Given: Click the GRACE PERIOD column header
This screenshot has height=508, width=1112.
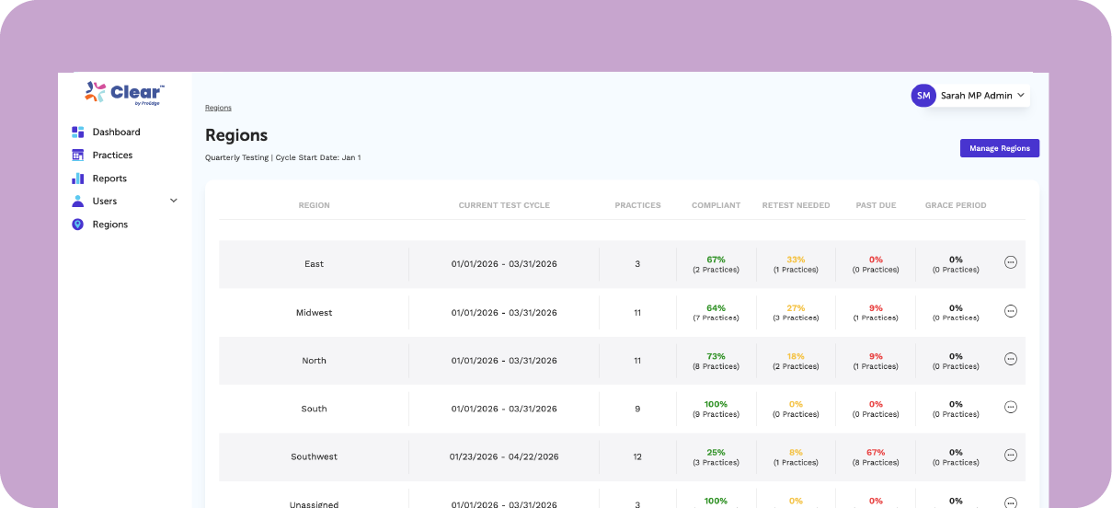Looking at the screenshot, I should click(x=956, y=205).
